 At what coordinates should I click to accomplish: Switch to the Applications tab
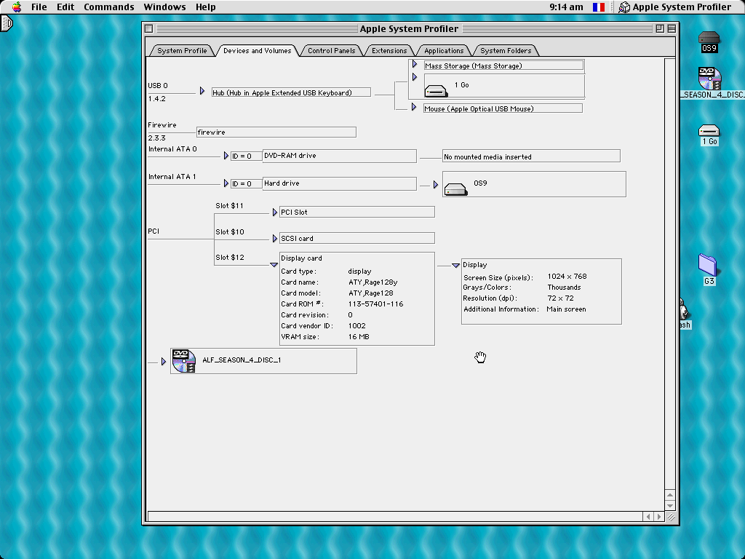tap(444, 50)
